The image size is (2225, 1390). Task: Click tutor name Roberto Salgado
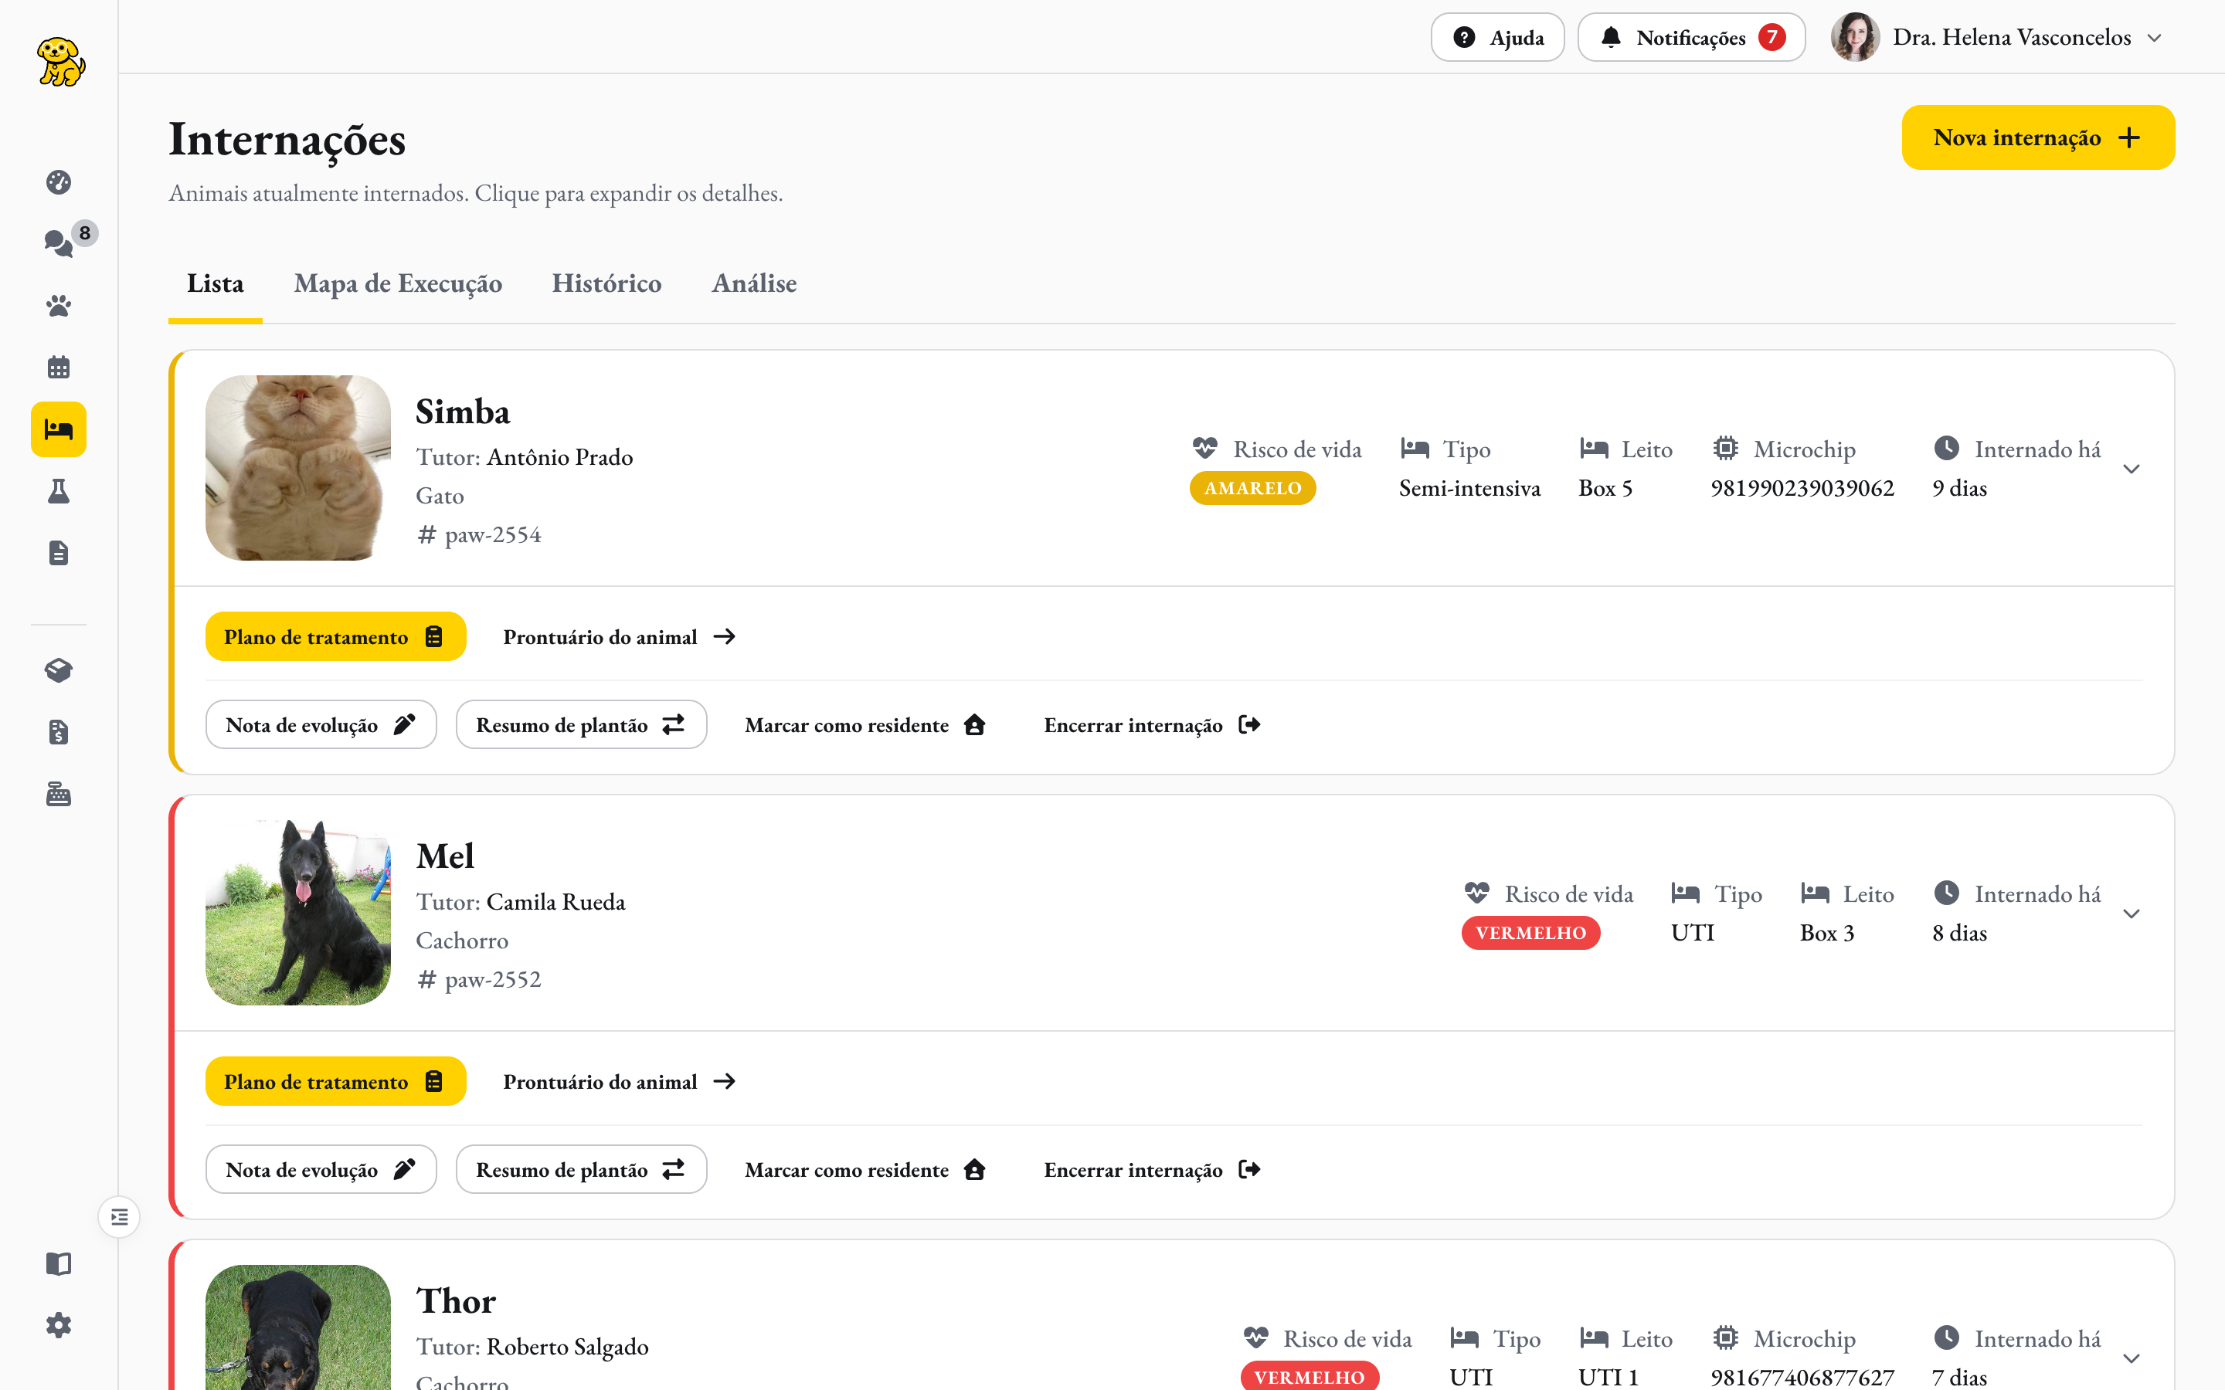point(567,1348)
